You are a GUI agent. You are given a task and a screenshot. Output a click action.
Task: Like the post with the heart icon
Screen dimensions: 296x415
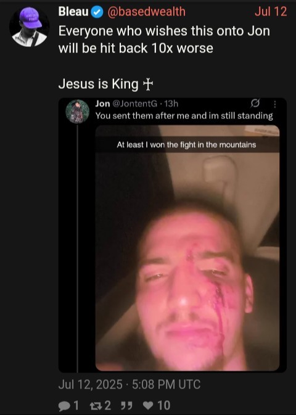(x=148, y=406)
